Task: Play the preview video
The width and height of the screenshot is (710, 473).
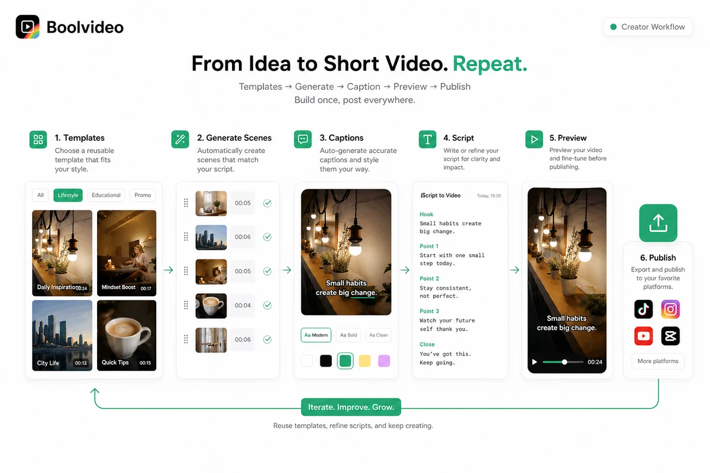Action: coord(534,362)
